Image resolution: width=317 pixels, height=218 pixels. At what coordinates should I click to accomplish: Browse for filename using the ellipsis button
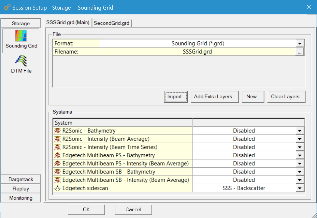pyautogui.click(x=300, y=52)
